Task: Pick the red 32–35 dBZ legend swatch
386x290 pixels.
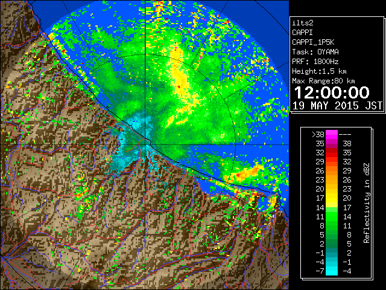Action: click(x=332, y=153)
